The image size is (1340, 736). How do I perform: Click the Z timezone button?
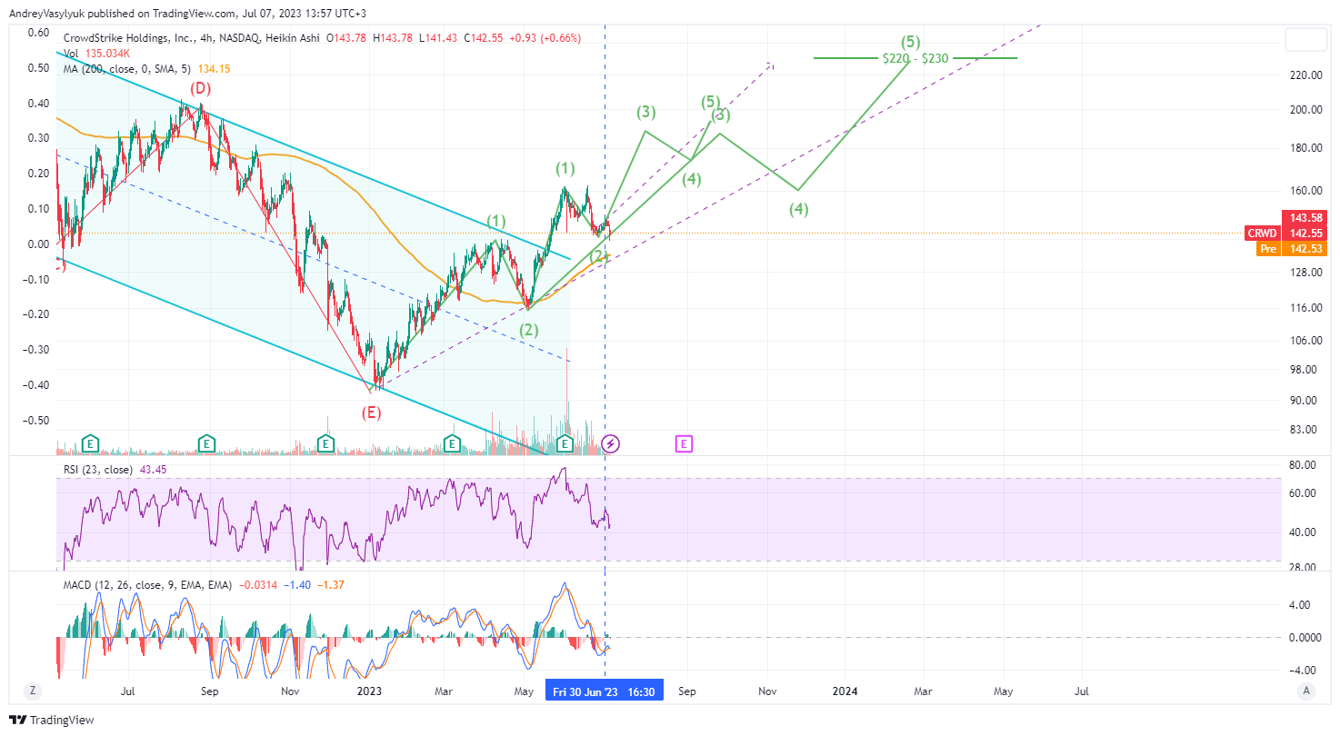point(33,691)
